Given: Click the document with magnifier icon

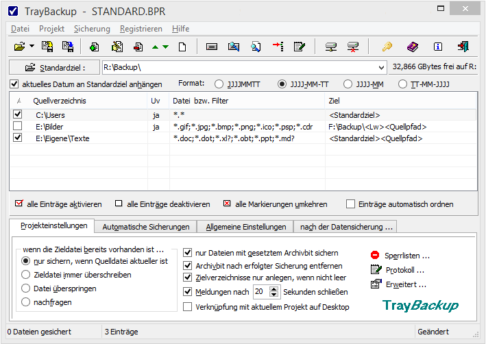Looking at the screenshot, I should tap(256, 47).
